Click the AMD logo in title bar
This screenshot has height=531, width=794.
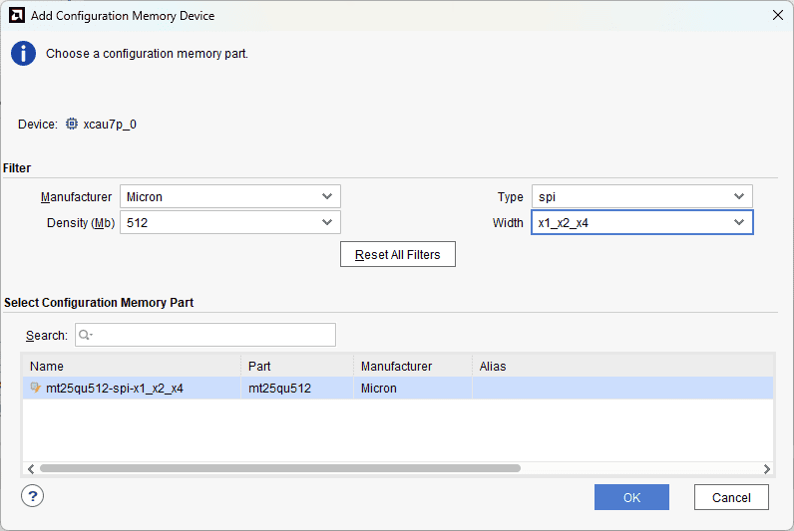point(16,15)
